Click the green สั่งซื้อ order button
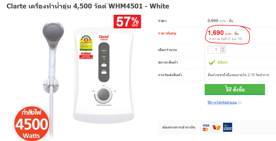The image size is (276, 141). [x=235, y=89]
